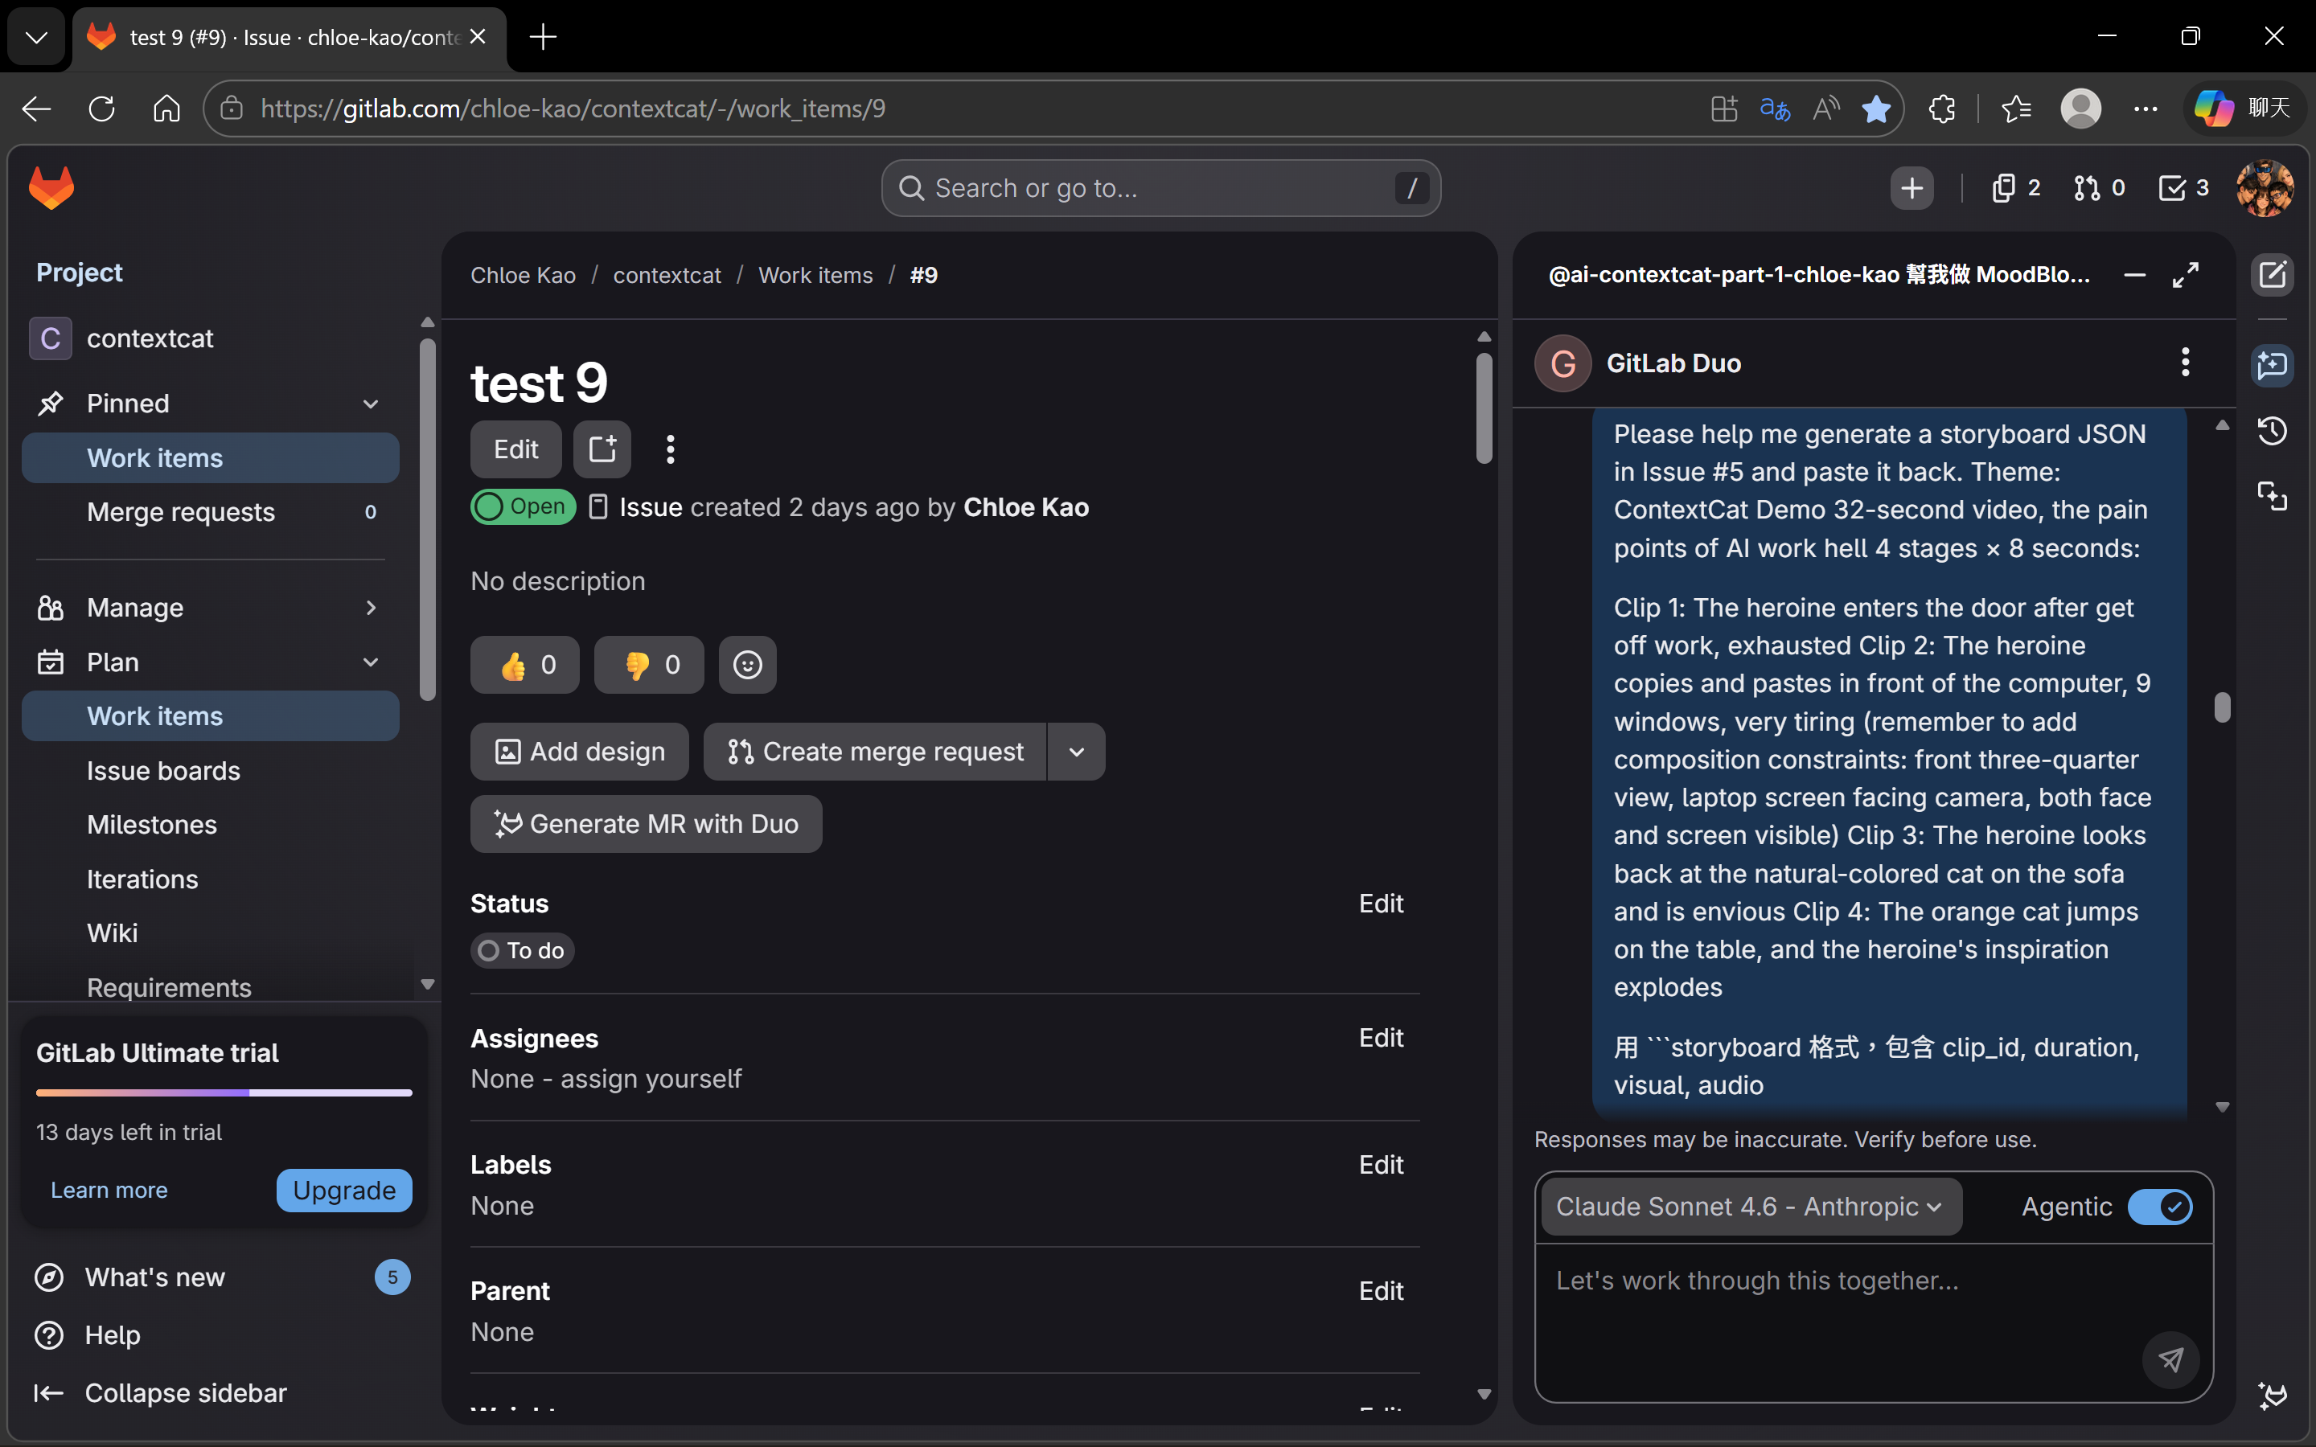This screenshot has height=1447, width=2316.
Task: Go to Milestones in Plan menu
Action: click(x=152, y=825)
